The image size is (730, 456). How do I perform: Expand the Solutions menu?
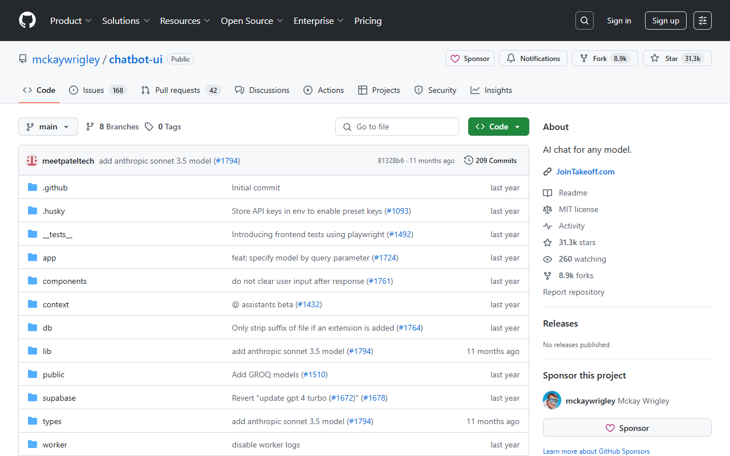126,21
